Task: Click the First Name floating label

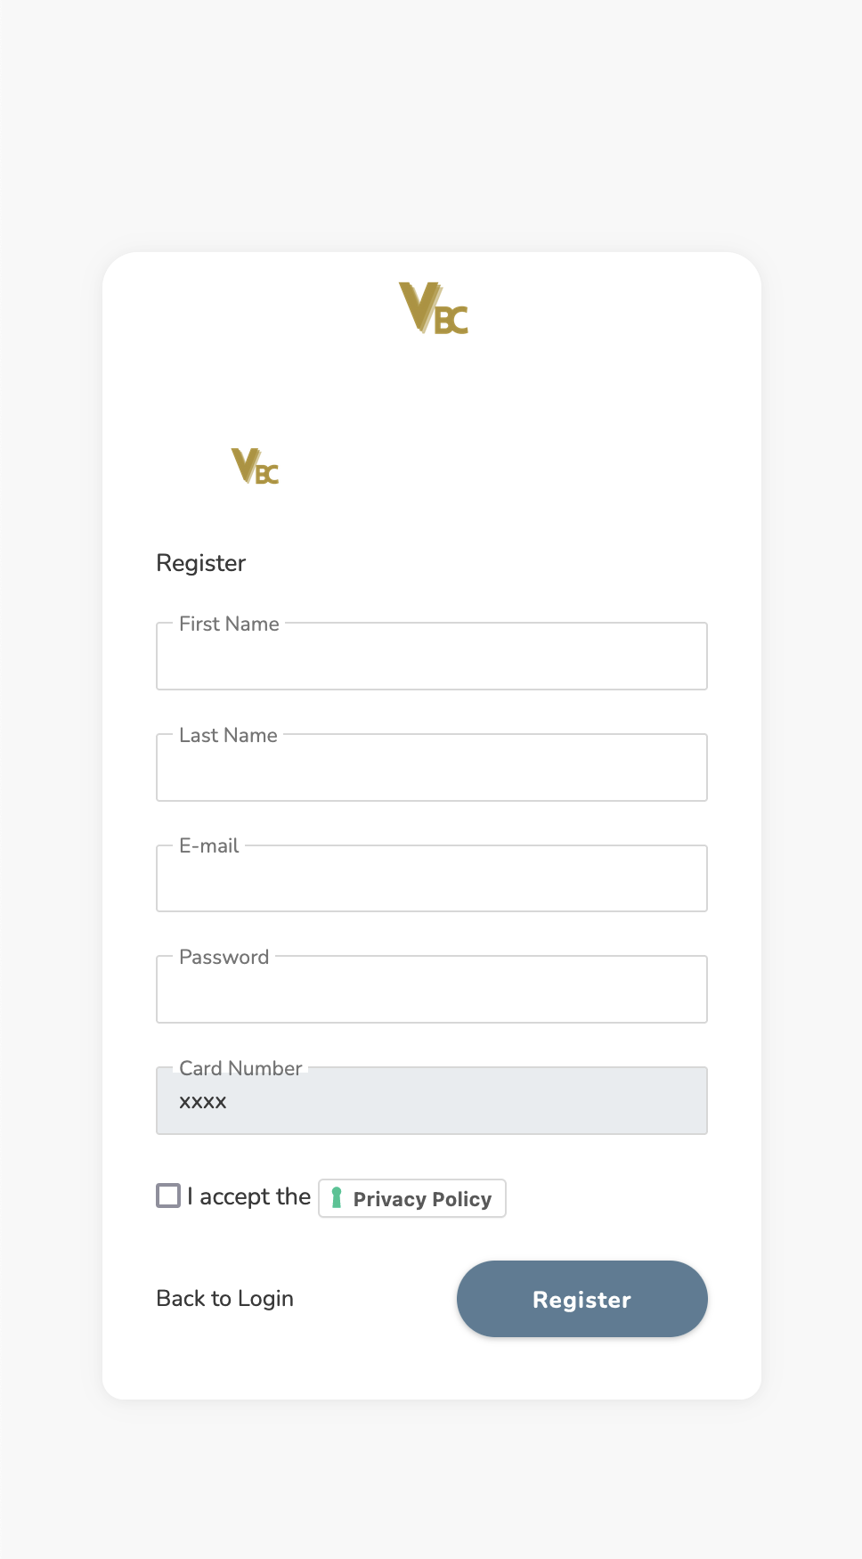Action: 229,624
